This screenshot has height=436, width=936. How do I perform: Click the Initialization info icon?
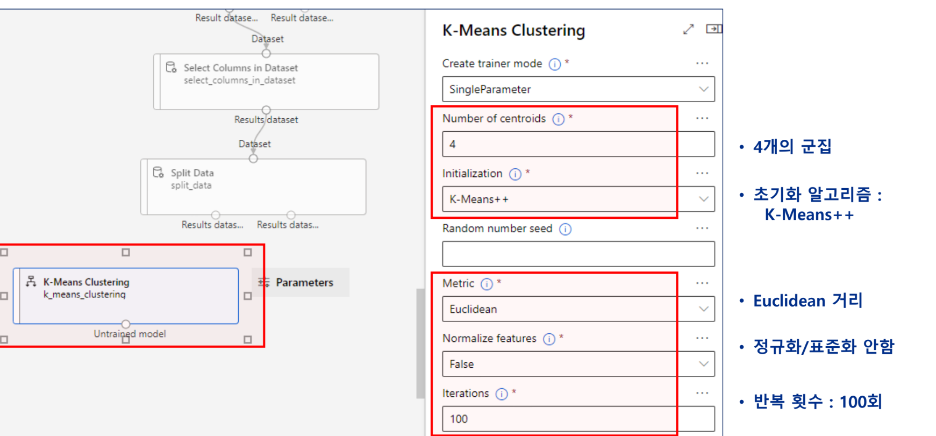pos(515,174)
